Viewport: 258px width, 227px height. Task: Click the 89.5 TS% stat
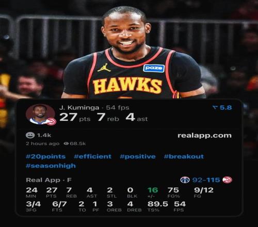click(x=157, y=204)
